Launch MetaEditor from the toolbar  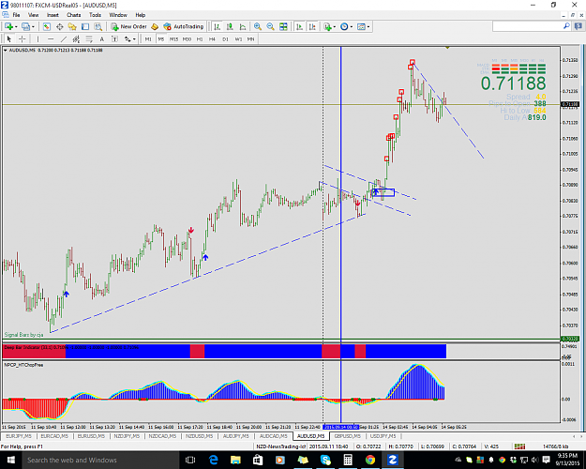[155, 26]
